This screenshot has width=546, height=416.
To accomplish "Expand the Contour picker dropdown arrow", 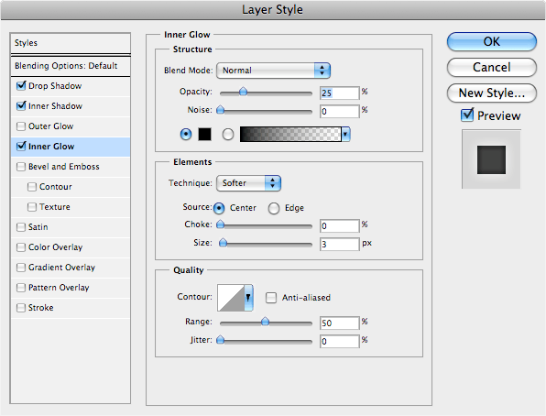I will (248, 298).
